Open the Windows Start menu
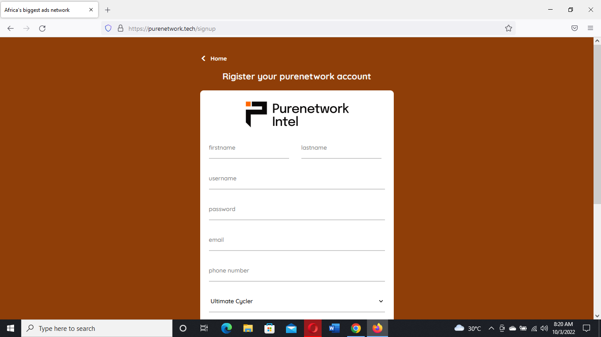Viewport: 601px width, 337px height. [x=11, y=328]
